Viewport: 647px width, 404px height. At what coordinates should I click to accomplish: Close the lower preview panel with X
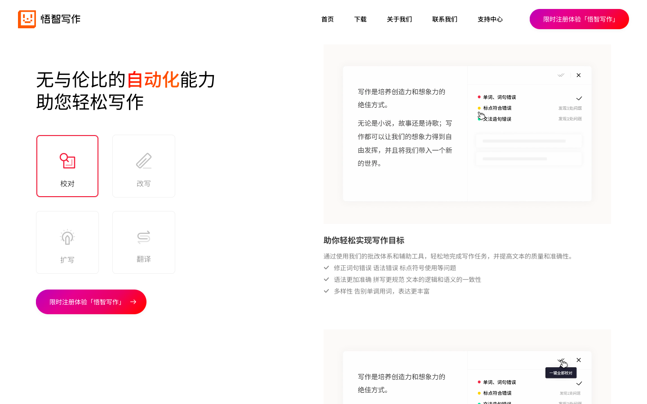click(x=579, y=360)
